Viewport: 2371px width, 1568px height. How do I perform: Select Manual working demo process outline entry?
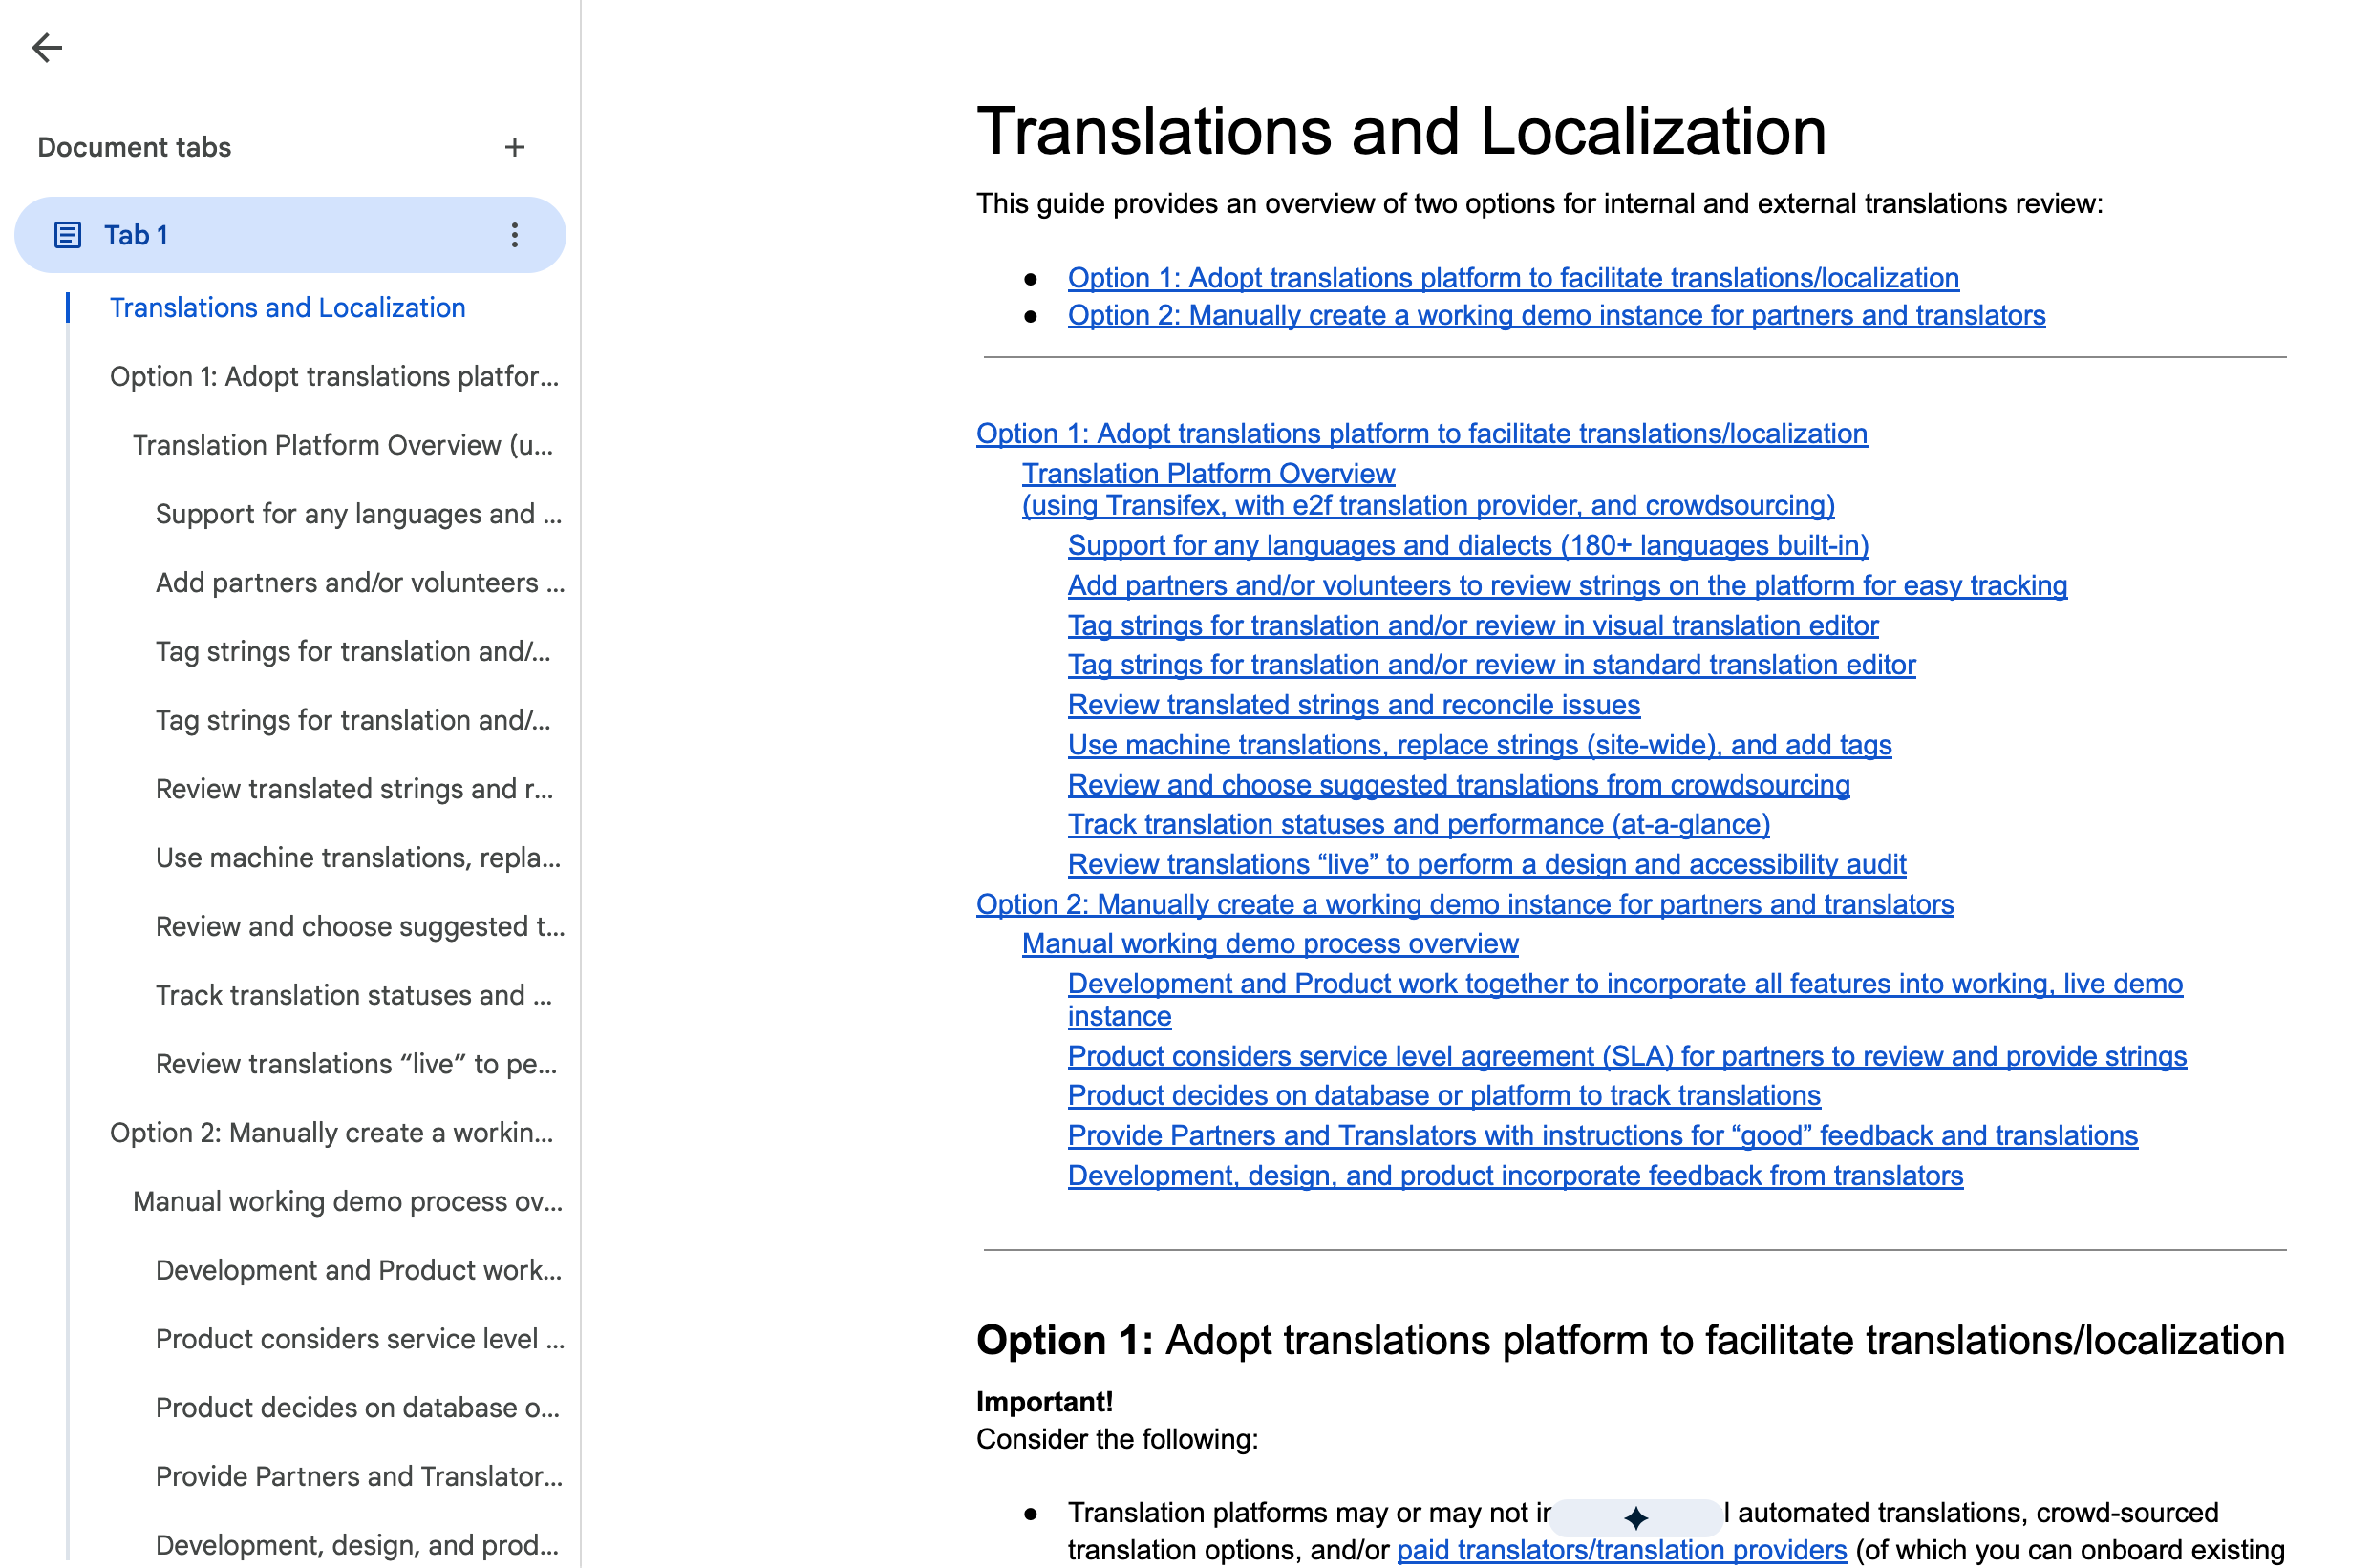tap(348, 1202)
